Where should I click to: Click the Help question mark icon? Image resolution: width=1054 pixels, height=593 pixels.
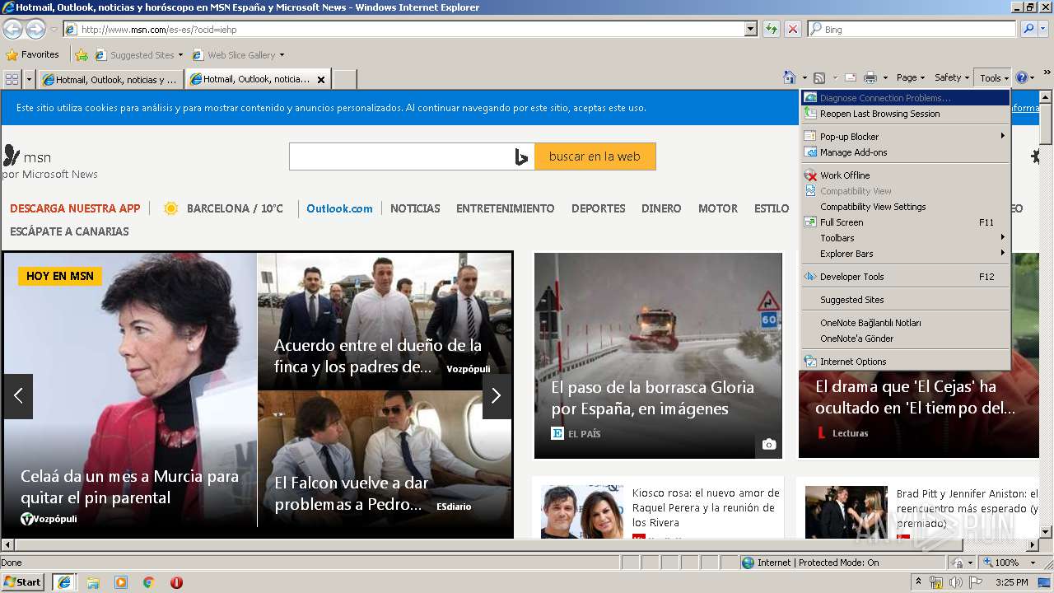1022,77
